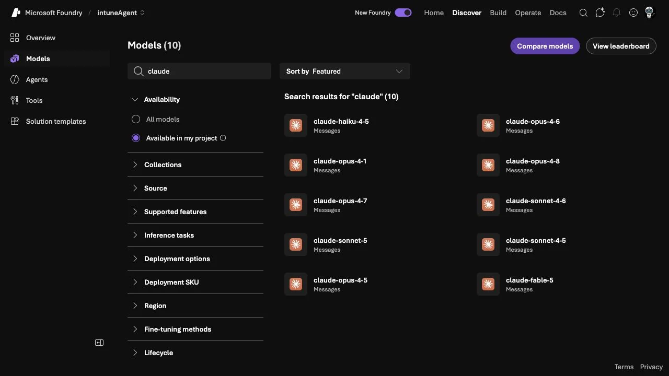Screen dimensions: 669x376
Task: Expand the Deployment SKU filter
Action: coord(195,282)
